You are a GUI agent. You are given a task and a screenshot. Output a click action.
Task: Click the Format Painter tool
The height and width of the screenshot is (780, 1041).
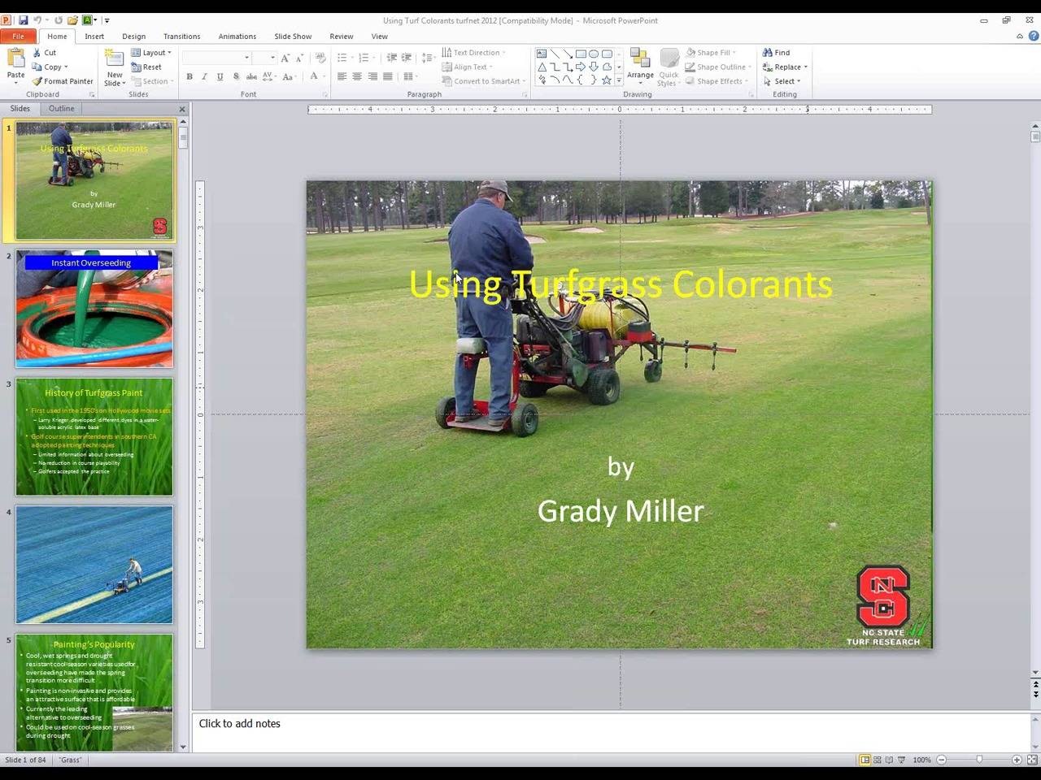pyautogui.click(x=63, y=81)
